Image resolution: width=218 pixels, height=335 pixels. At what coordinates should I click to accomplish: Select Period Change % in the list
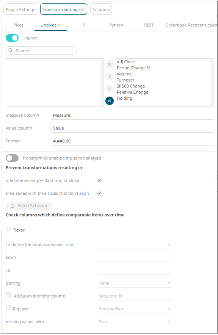[133, 68]
